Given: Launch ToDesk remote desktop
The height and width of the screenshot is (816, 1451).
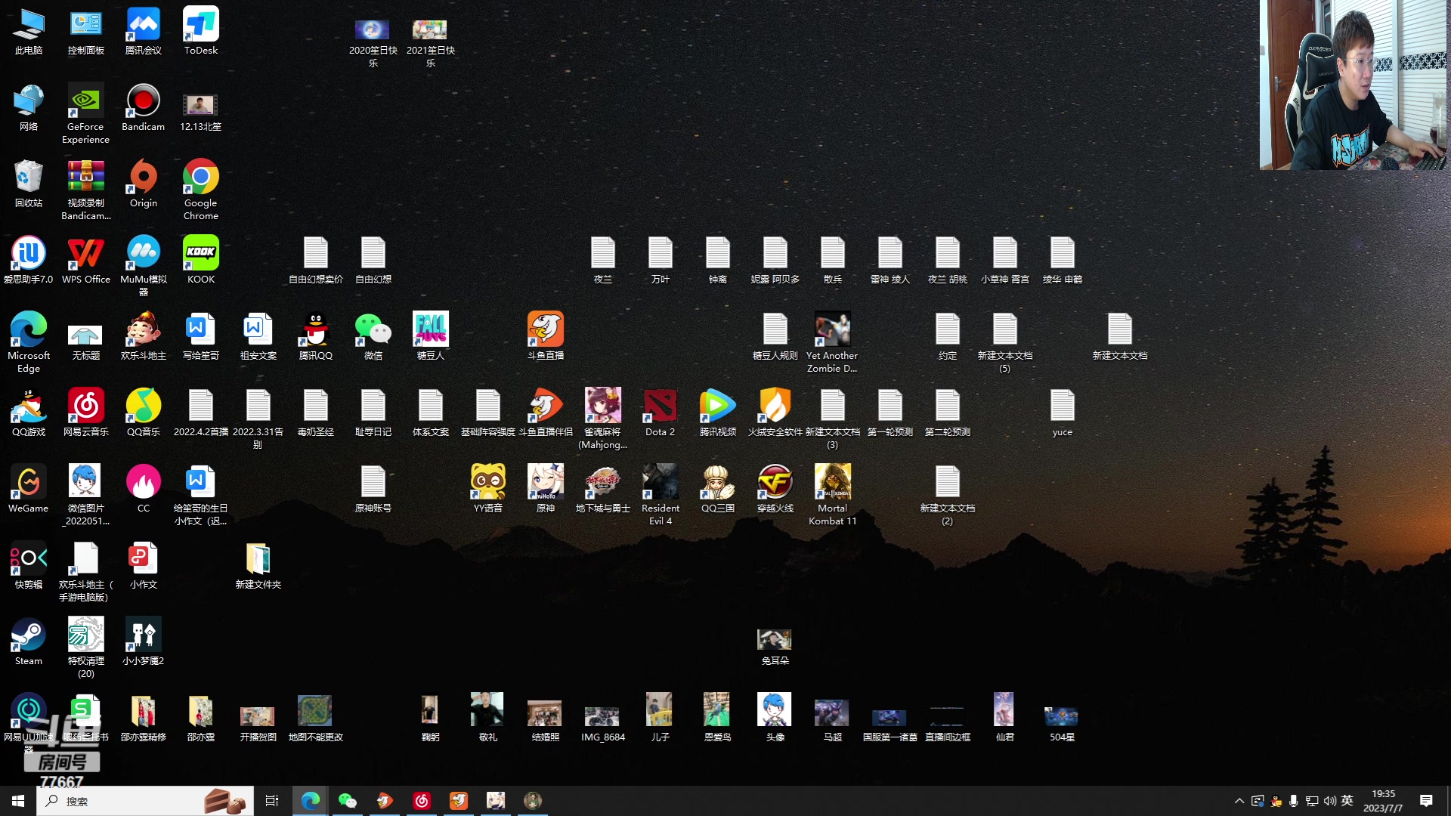Looking at the screenshot, I should click(201, 31).
